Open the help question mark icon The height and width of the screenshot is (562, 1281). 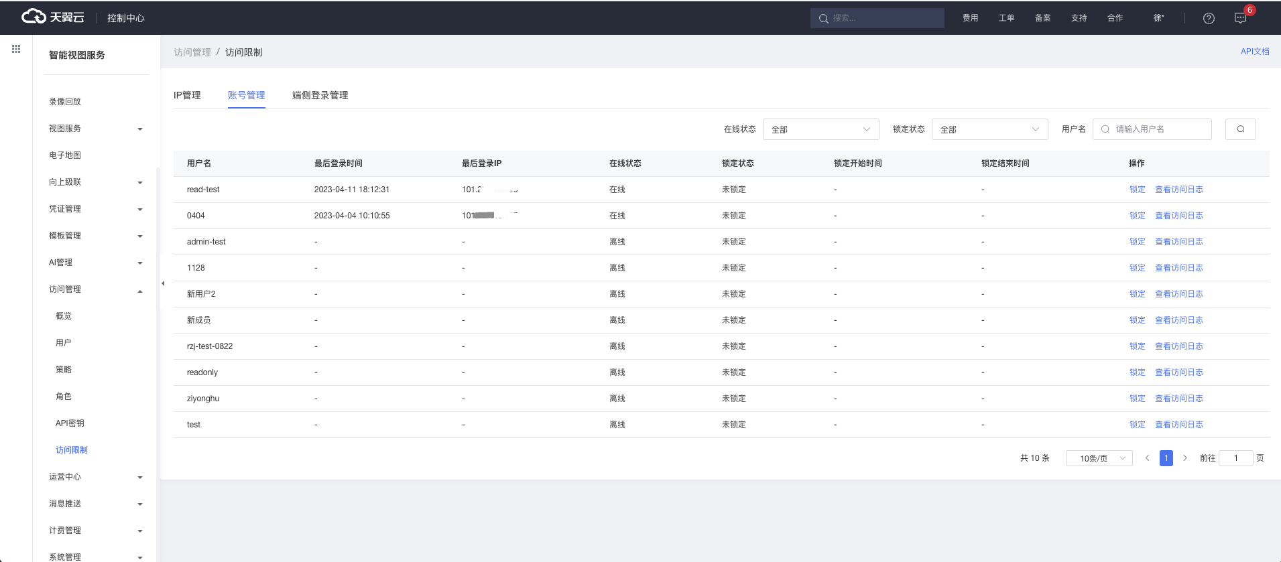pos(1209,18)
